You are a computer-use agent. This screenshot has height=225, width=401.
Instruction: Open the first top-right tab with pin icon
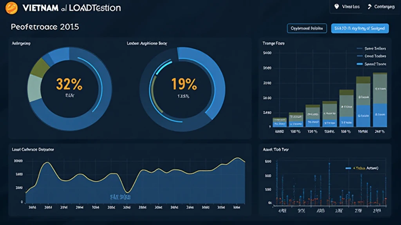tap(347, 7)
